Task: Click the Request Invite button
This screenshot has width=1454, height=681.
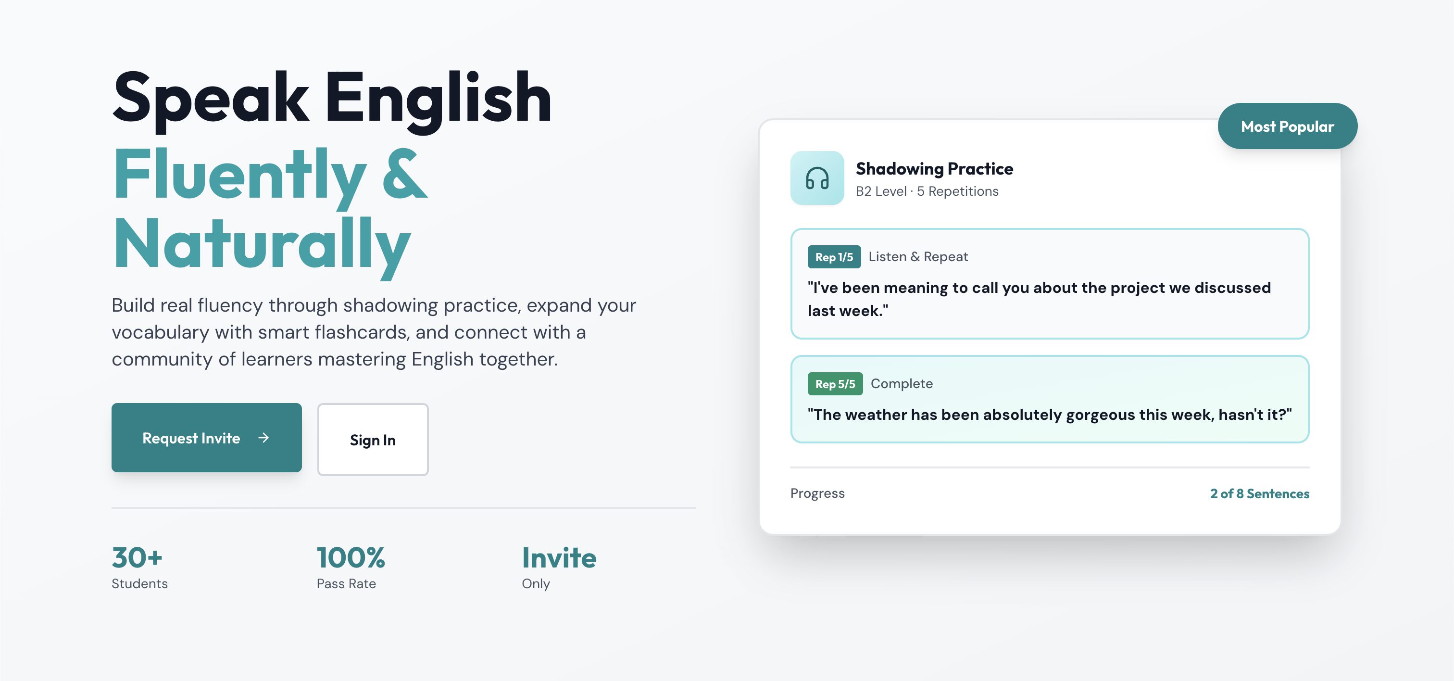Action: pyautogui.click(x=207, y=438)
